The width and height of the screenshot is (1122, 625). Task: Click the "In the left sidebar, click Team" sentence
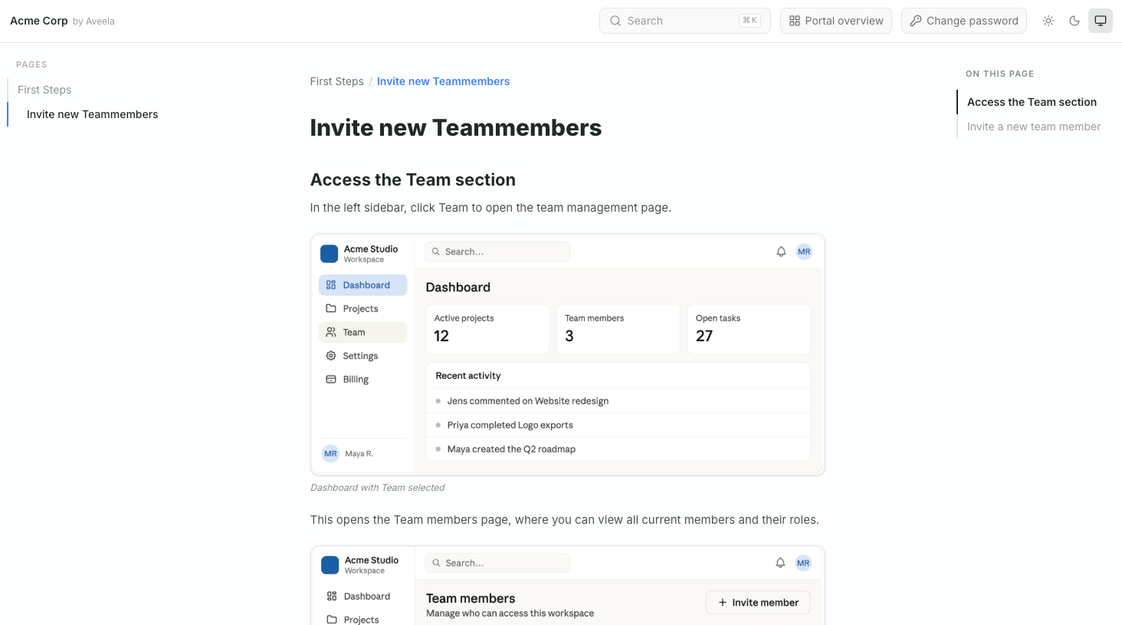[490, 208]
